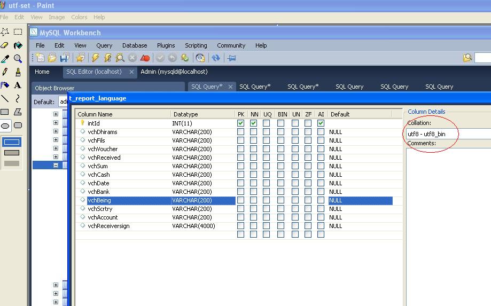Execute the SQL script with lightning icon

pyautogui.click(x=96, y=58)
